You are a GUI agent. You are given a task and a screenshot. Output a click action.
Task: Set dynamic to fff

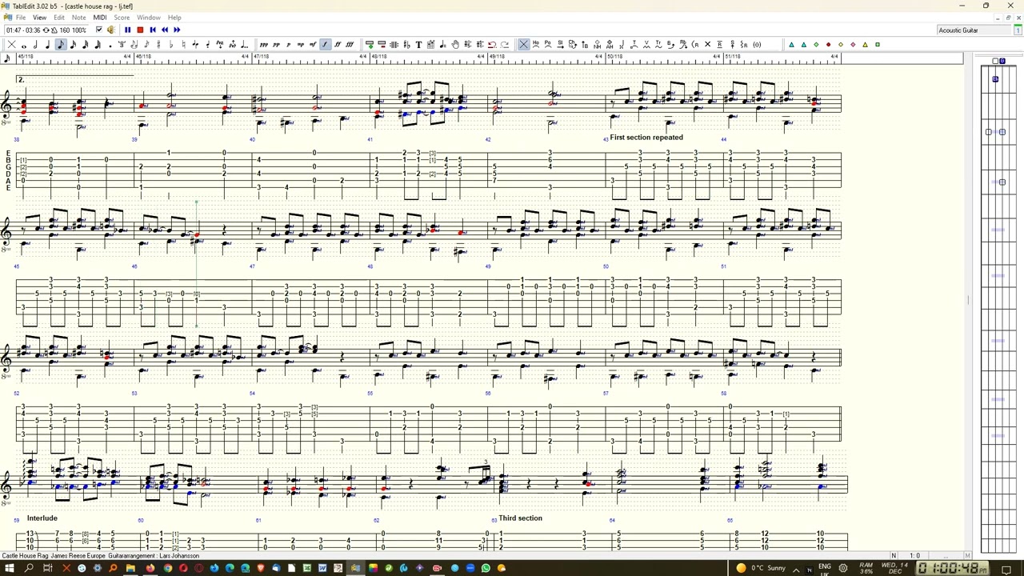coord(350,45)
